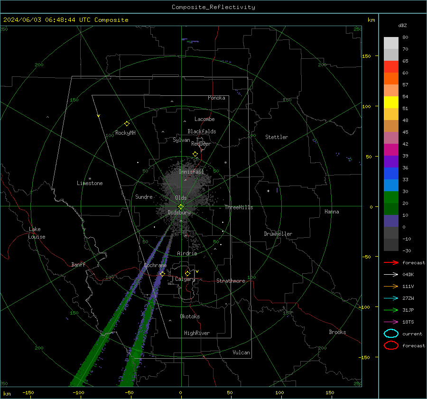
Task: Select the purple 39 dBZ color swatch
Action: [391, 161]
